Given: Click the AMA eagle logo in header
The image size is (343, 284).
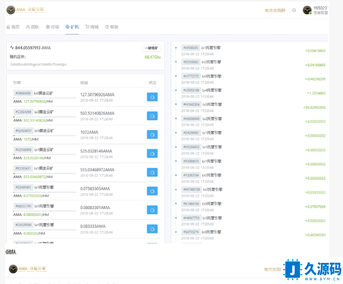Looking at the screenshot, I should click(11, 10).
